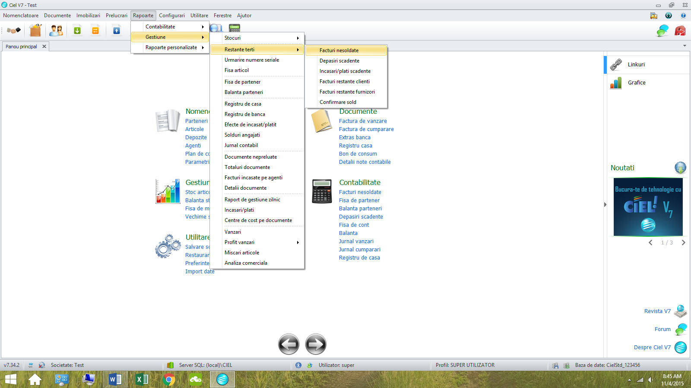Click the Ciel V7 news banner thumbnail

point(648,207)
